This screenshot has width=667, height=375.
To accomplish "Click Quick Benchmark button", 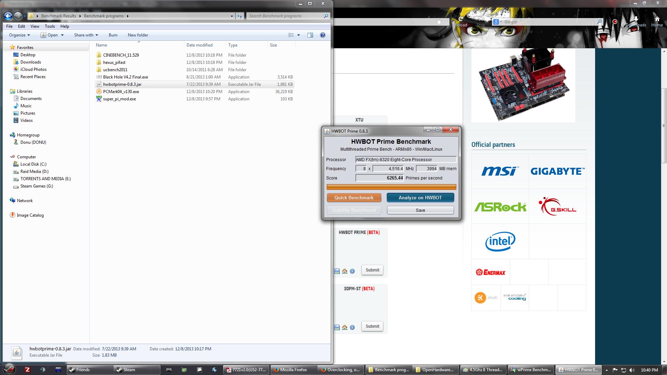I will [x=354, y=198].
